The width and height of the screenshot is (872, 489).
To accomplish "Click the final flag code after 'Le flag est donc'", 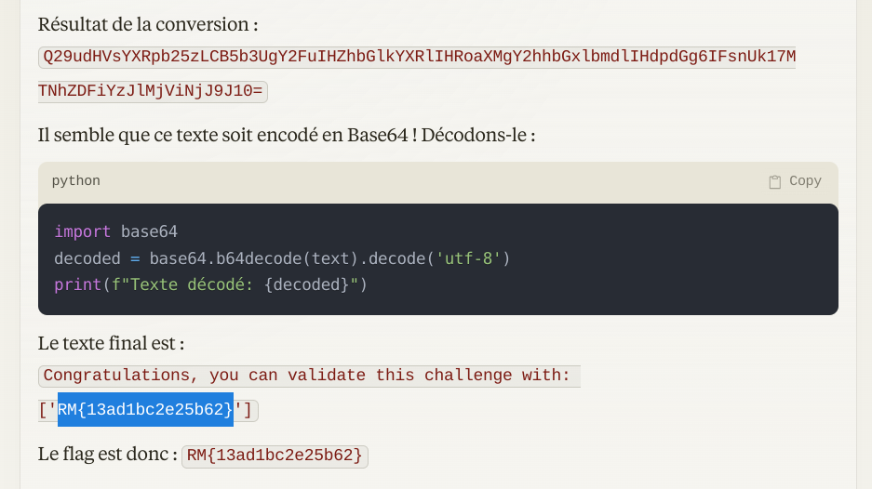I will 275,456.
